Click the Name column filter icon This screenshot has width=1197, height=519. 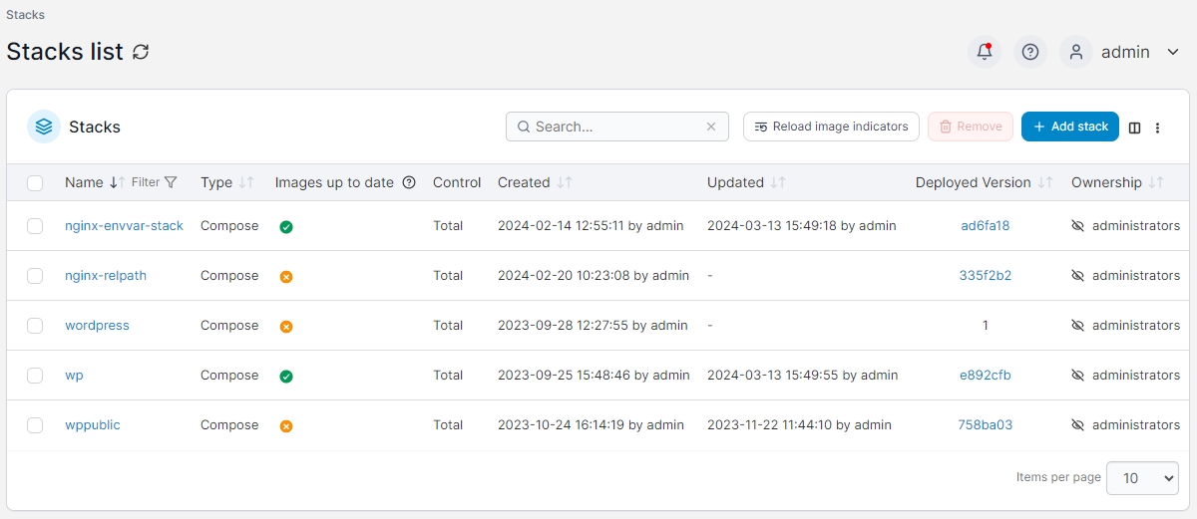171,182
